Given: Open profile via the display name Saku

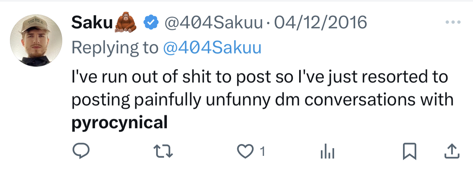Looking at the screenshot, I should click(x=92, y=23).
